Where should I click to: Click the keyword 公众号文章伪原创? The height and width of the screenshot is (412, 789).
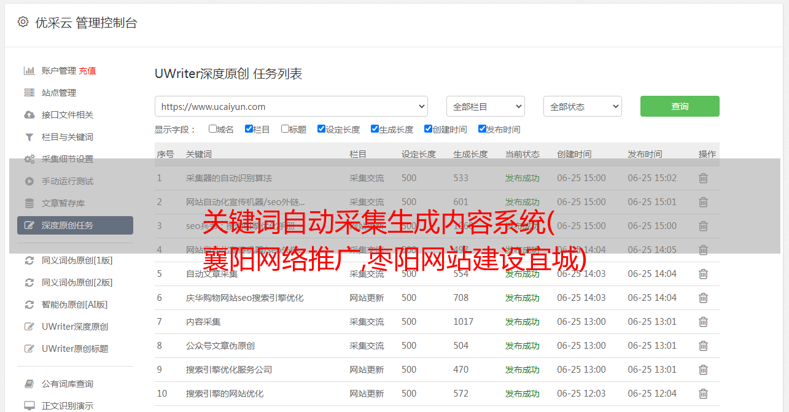tap(220, 346)
